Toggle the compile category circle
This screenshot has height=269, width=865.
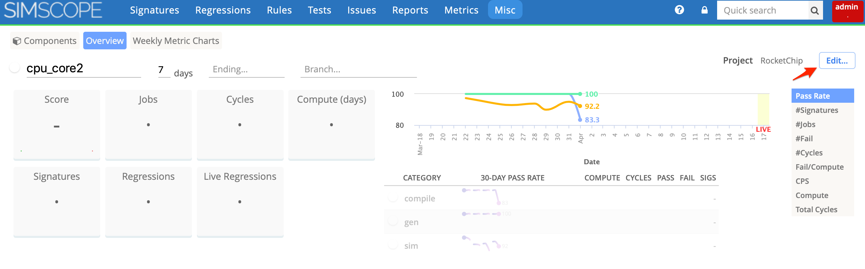point(393,197)
